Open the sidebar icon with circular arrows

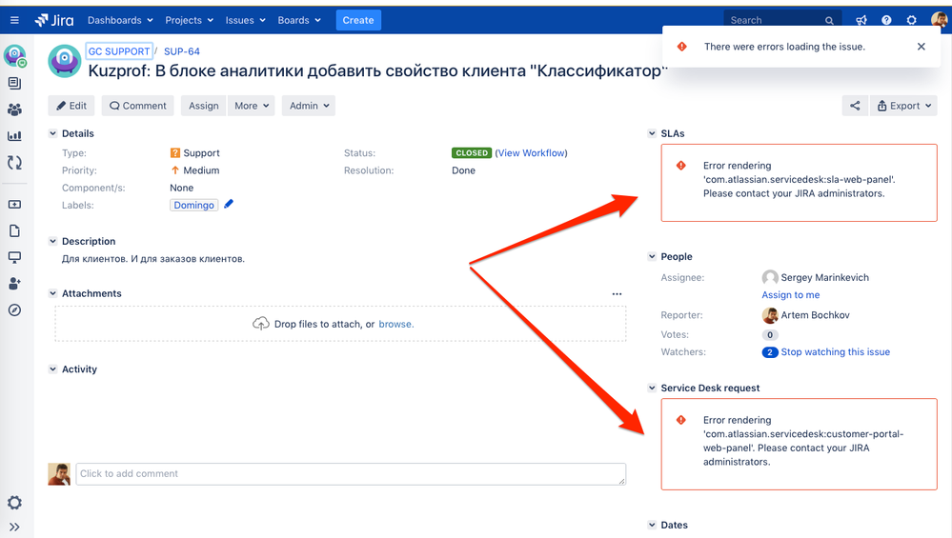click(x=14, y=163)
